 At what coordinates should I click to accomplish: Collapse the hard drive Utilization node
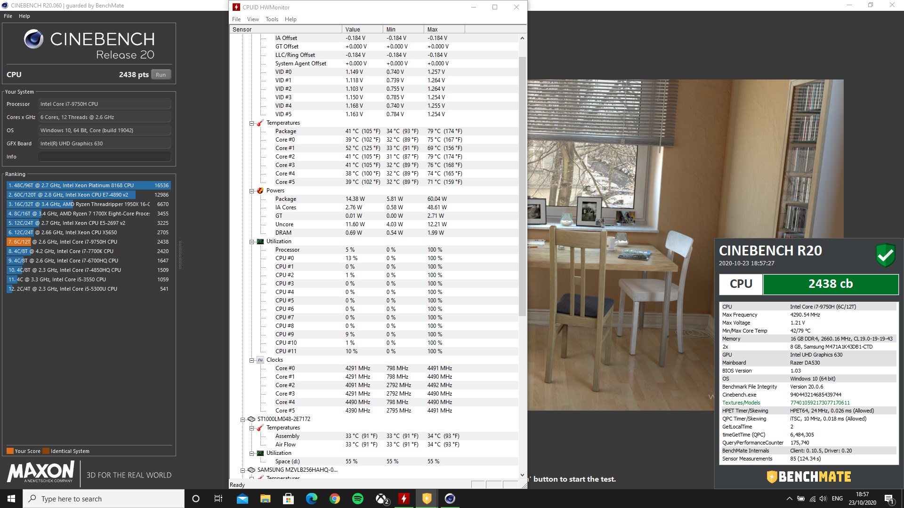pos(251,453)
